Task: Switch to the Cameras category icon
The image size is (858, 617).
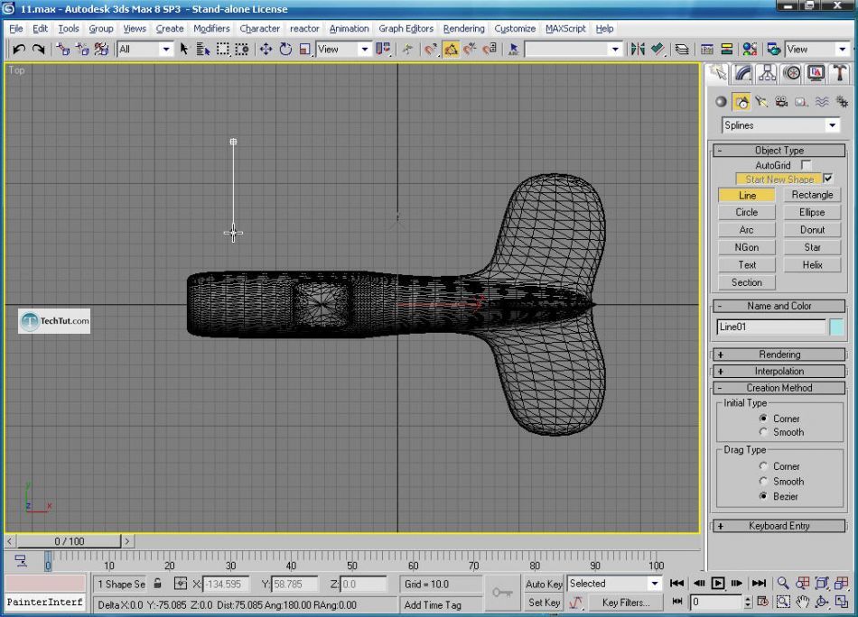Action: click(x=781, y=102)
